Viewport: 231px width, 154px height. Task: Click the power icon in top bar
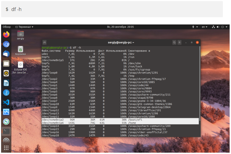[223, 27]
